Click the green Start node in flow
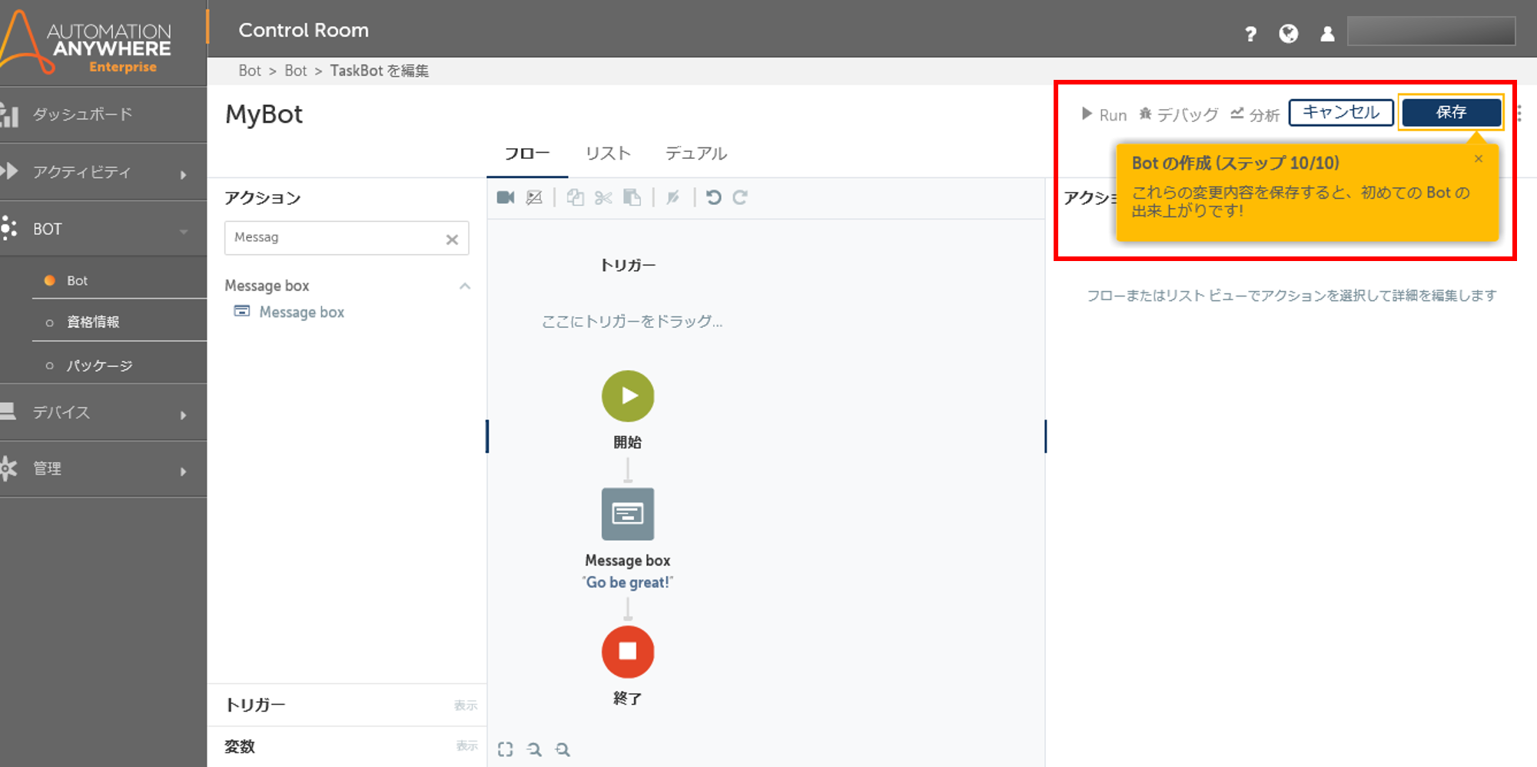The width and height of the screenshot is (1537, 767). click(628, 396)
